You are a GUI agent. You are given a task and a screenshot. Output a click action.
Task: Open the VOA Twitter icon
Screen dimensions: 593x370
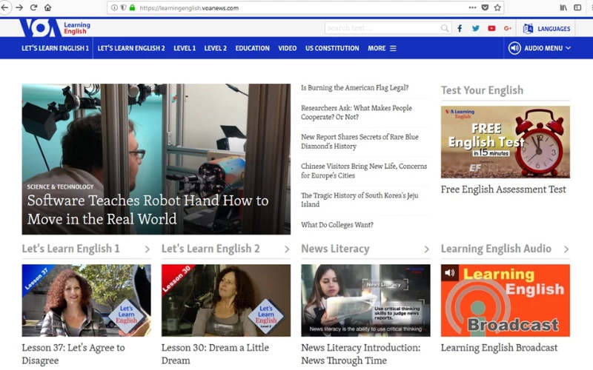tap(475, 28)
